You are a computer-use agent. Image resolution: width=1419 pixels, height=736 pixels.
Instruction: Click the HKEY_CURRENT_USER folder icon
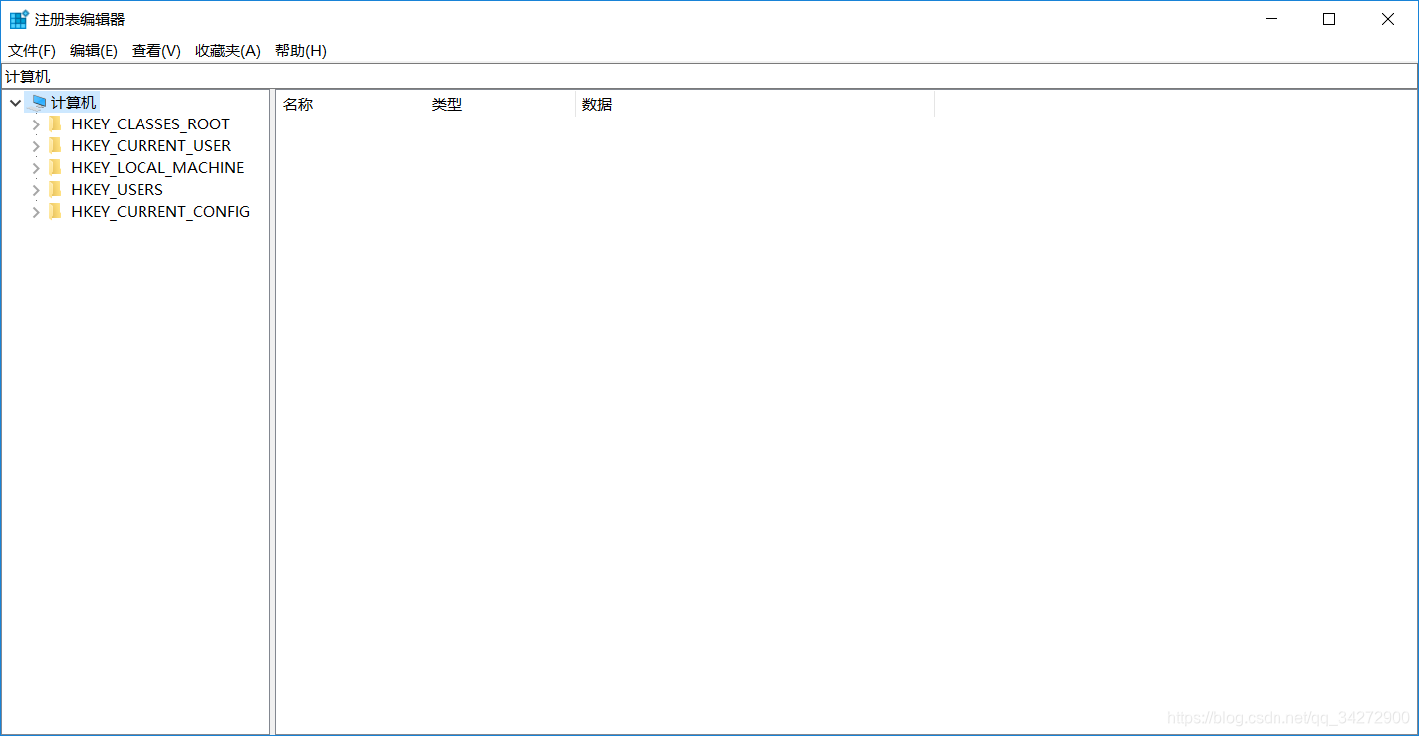point(55,145)
